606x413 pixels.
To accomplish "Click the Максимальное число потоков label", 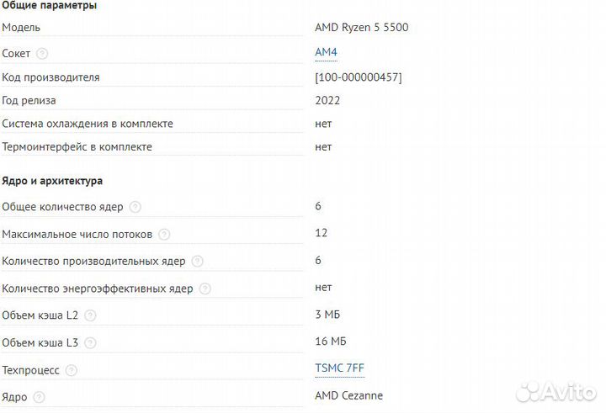I will click(x=77, y=234).
